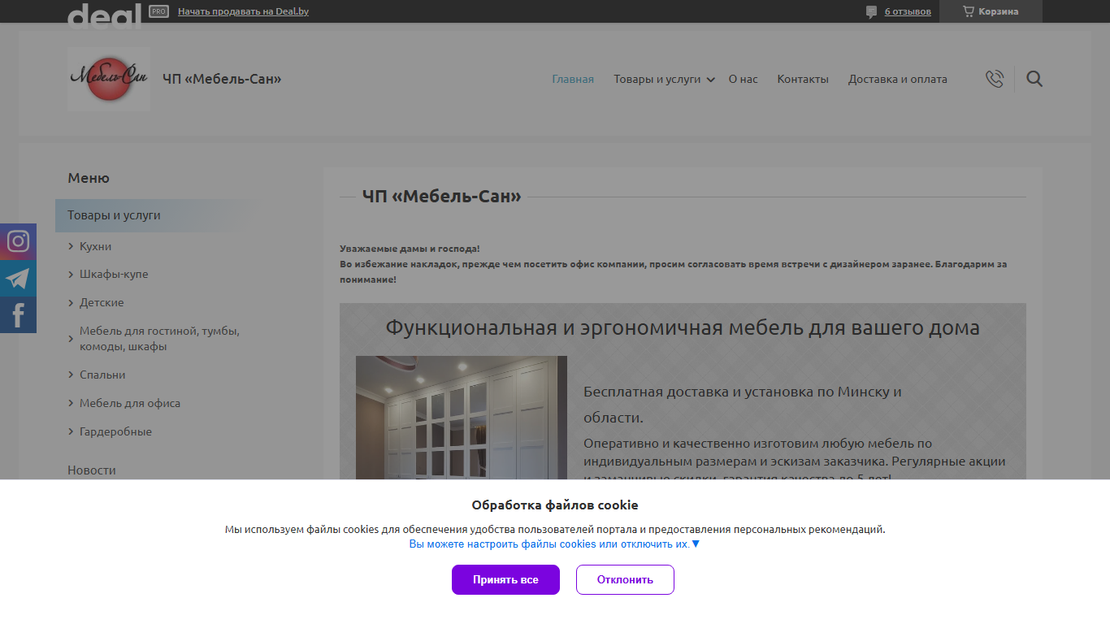
Task: Open the Facebook social icon
Action: point(18,314)
